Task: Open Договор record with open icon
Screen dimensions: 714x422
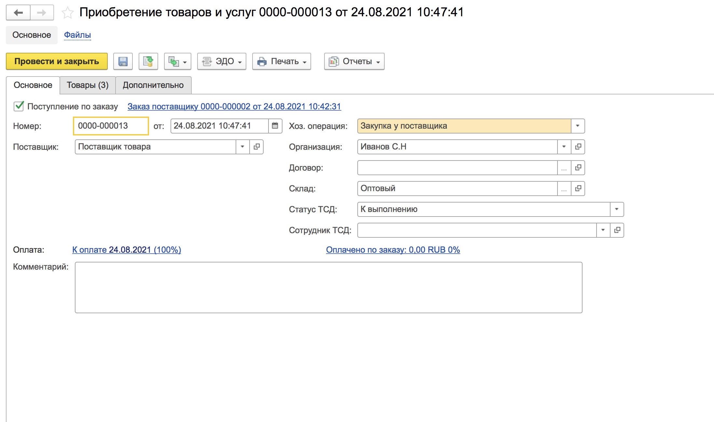Action: pyautogui.click(x=578, y=167)
